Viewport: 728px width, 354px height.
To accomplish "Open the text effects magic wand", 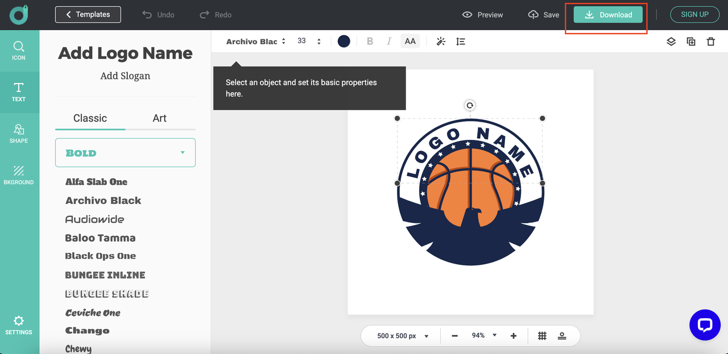I will 441,41.
